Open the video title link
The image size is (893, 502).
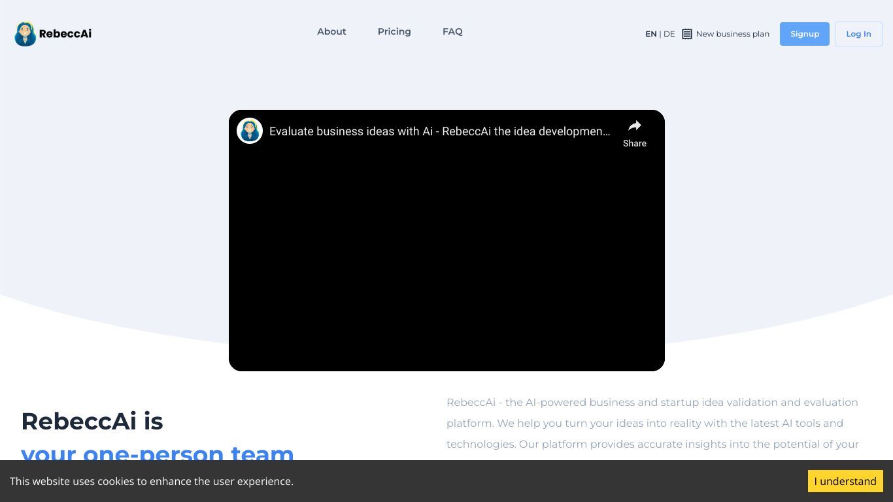coord(440,131)
